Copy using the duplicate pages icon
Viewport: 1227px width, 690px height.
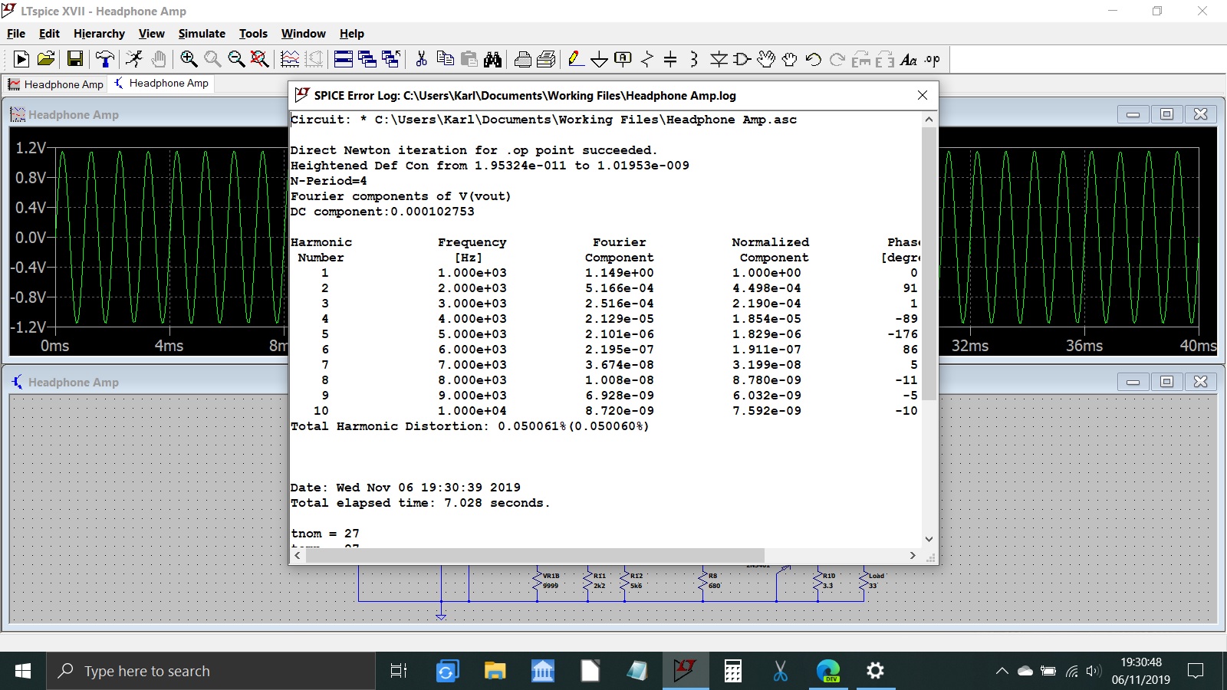(x=445, y=59)
